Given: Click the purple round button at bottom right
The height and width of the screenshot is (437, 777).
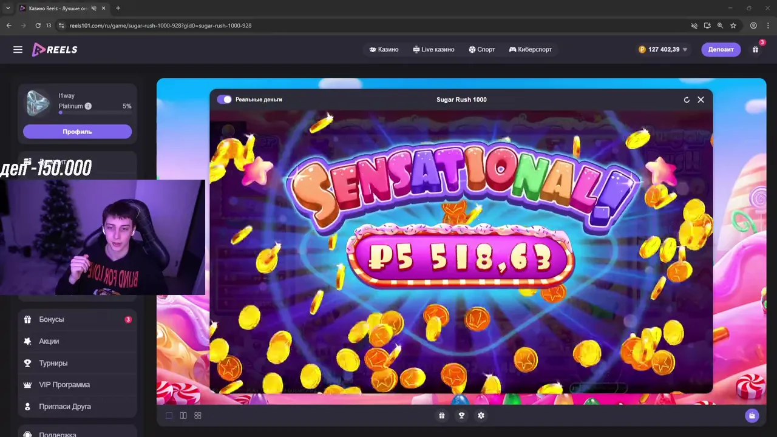Looking at the screenshot, I should click(x=752, y=415).
